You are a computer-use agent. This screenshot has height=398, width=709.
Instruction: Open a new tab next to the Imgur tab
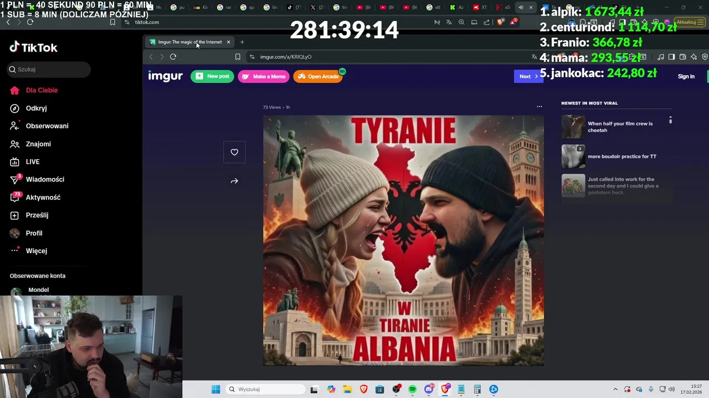(x=242, y=42)
